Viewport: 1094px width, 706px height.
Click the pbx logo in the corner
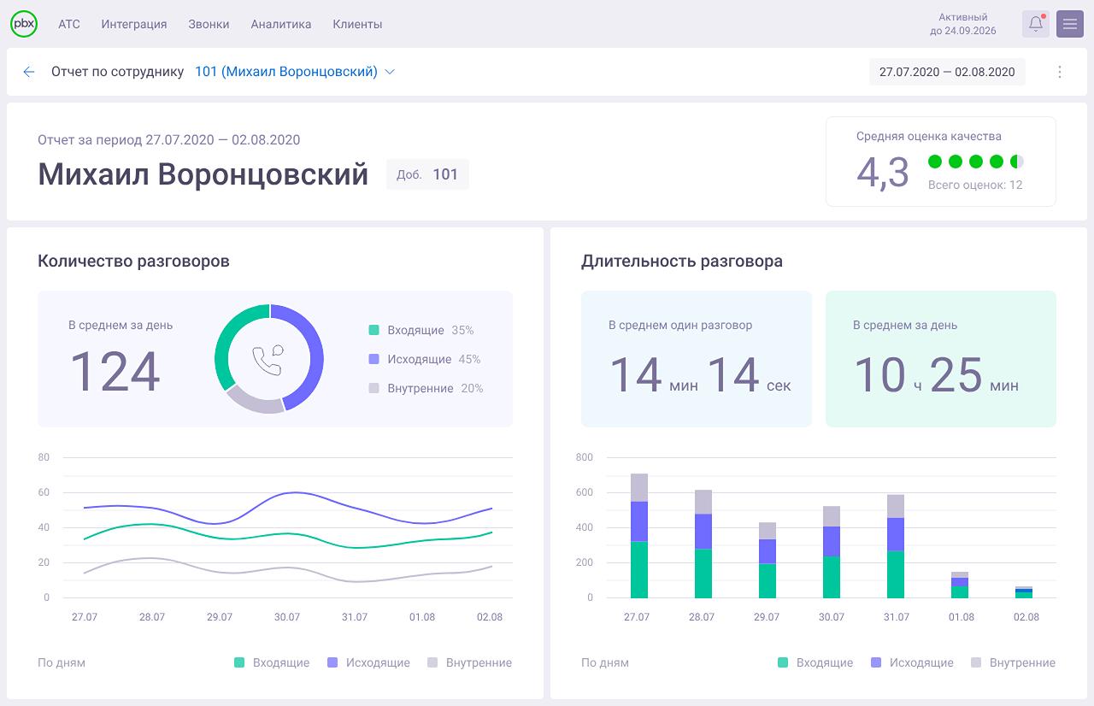(x=24, y=23)
